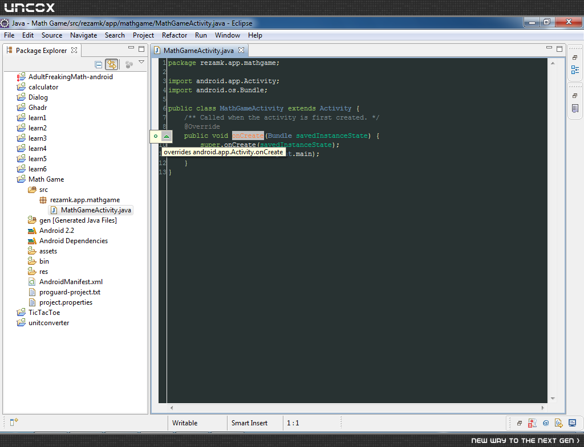The width and height of the screenshot is (584, 447).
Task: Select the MathGameActivity.java editor tab
Action: [x=198, y=51]
